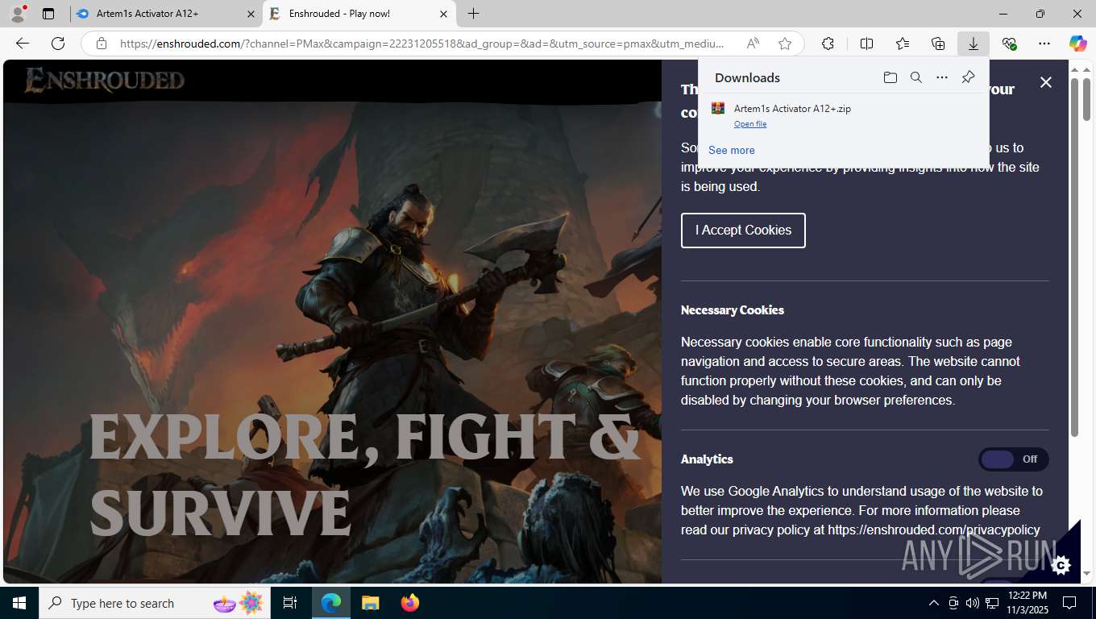1096x619 pixels.
Task: Click the taskbar search box
Action: point(155,603)
